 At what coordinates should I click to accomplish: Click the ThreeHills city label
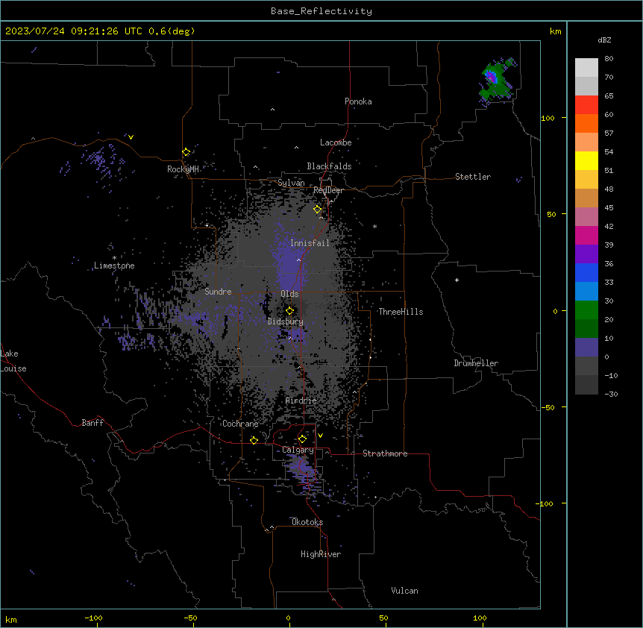(401, 312)
